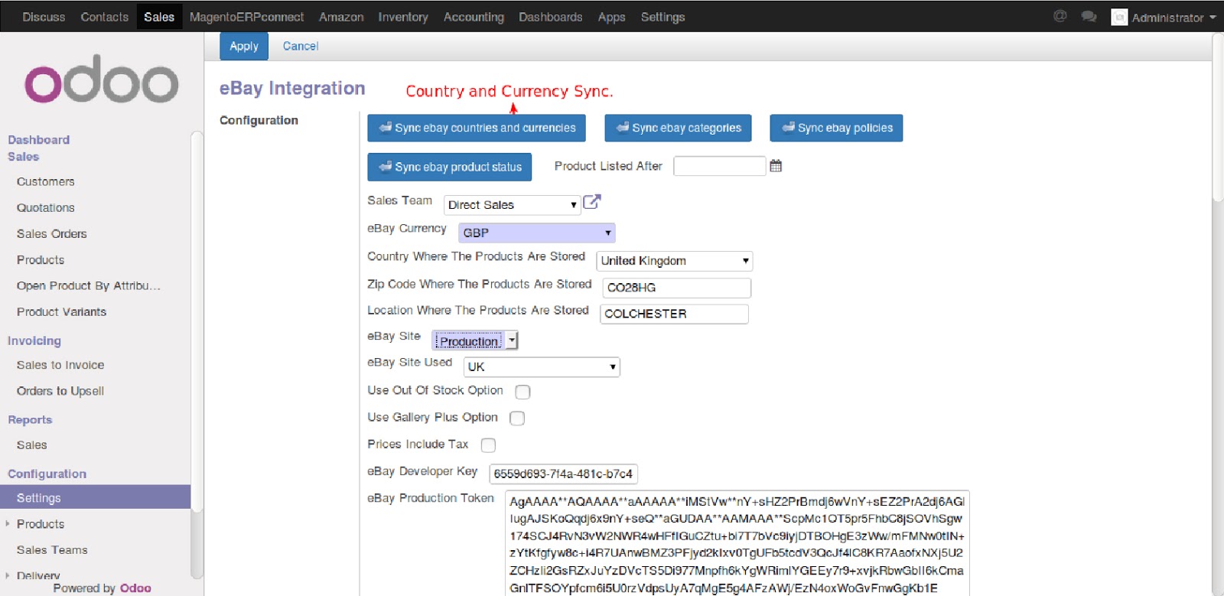Click Product Listed After date field

click(x=719, y=166)
